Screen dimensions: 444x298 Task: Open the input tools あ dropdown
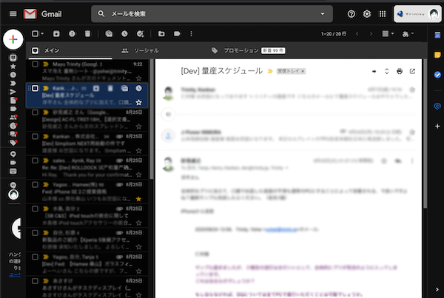coord(408,34)
